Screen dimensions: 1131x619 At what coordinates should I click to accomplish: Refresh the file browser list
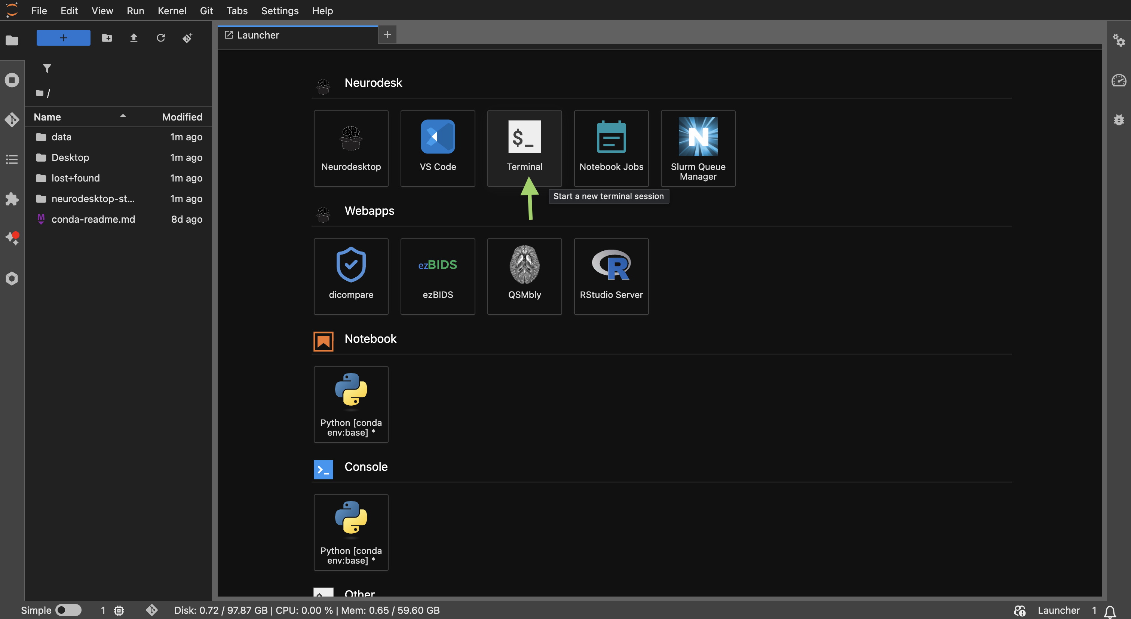click(161, 38)
